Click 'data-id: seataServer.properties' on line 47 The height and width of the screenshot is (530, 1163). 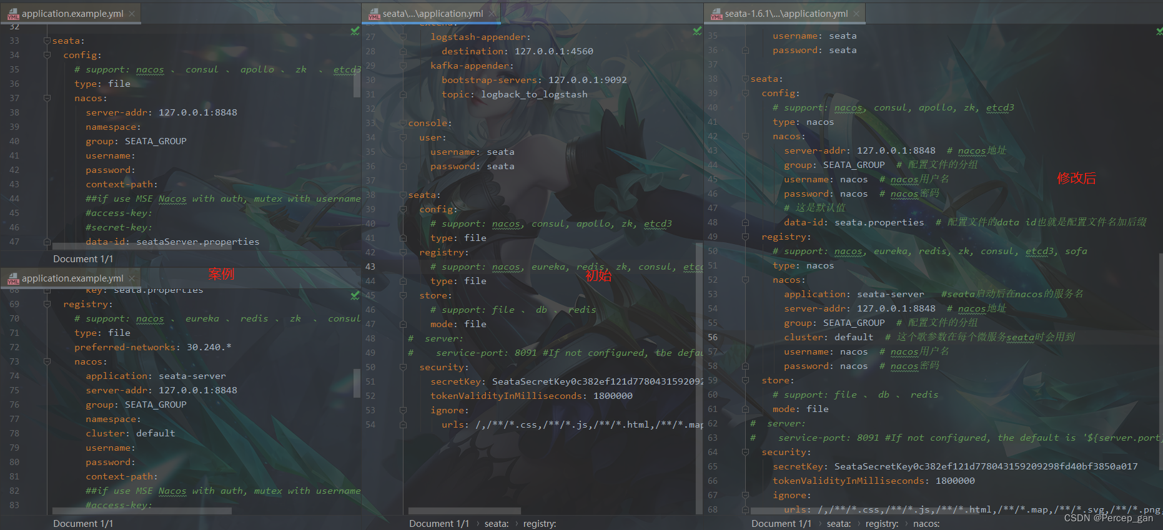click(172, 242)
